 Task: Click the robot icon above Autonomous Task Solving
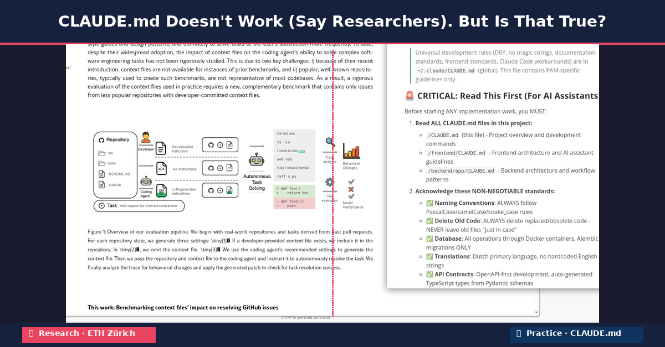coord(256,159)
